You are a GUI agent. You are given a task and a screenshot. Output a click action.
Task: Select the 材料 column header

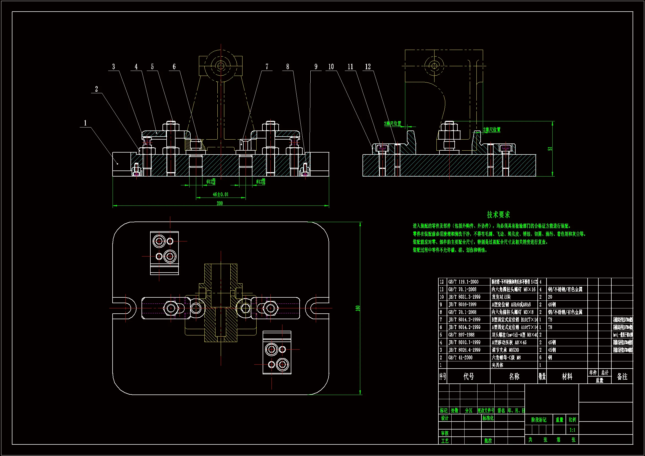point(567,377)
